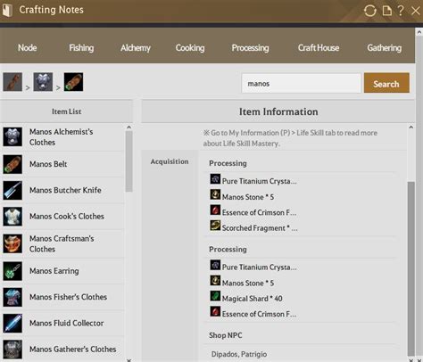Screen dimensions: 423x362
Task: Click "Dipados, Patrigio" shop NPC text
Action: pos(239,354)
